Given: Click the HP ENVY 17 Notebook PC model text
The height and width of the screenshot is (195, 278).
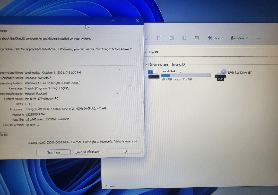Looking at the screenshot, I should [x=42, y=99].
